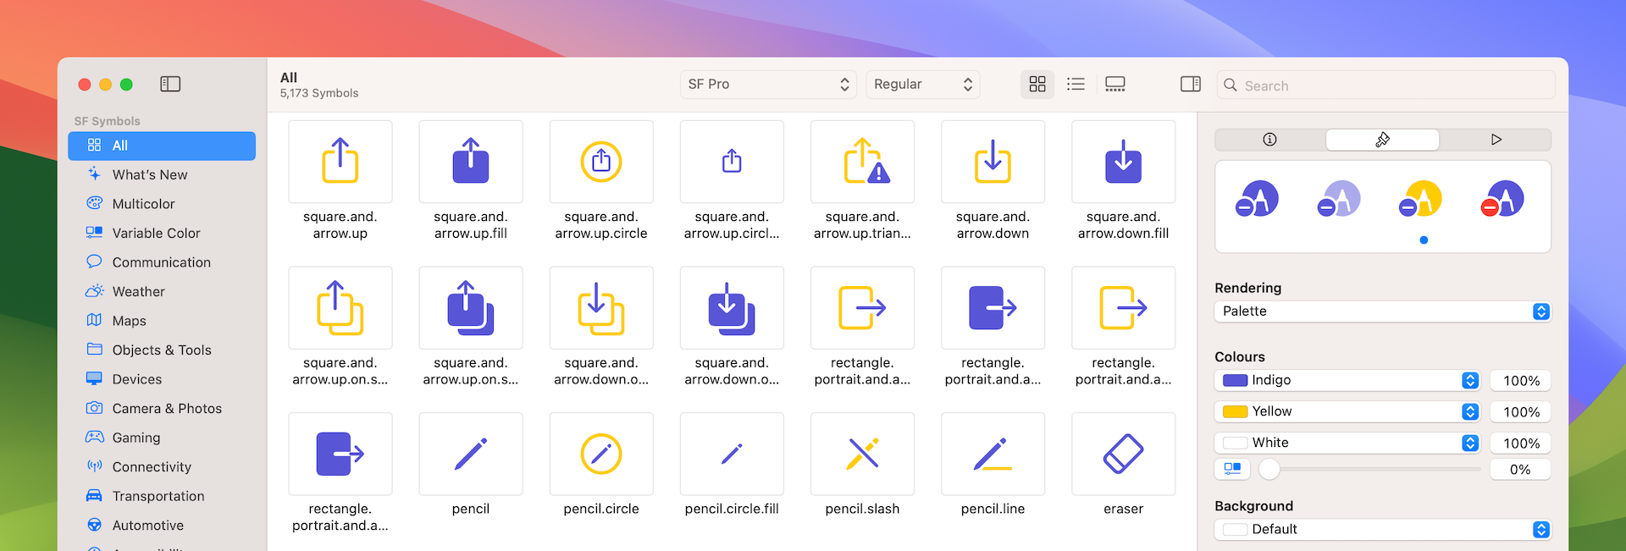This screenshot has width=1626, height=551.
Task: Click the variable colour 0% field
Action: coord(1521,470)
